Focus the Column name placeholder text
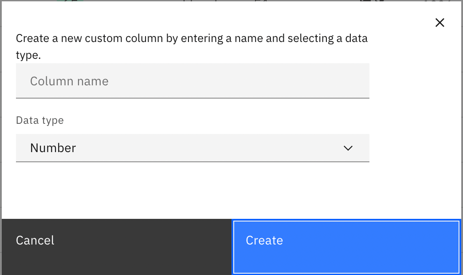463x275 pixels. tap(69, 81)
